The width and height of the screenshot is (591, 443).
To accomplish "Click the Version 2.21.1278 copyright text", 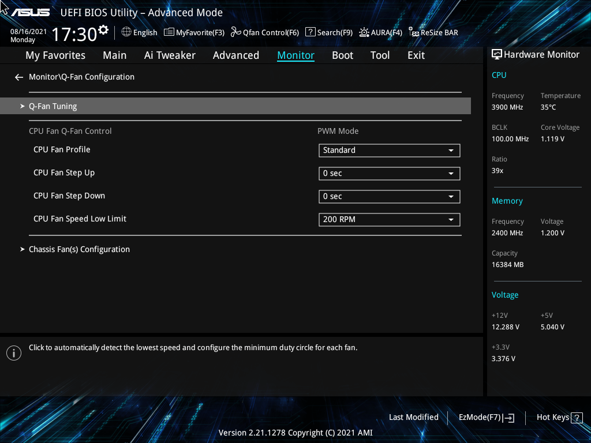I will click(295, 433).
